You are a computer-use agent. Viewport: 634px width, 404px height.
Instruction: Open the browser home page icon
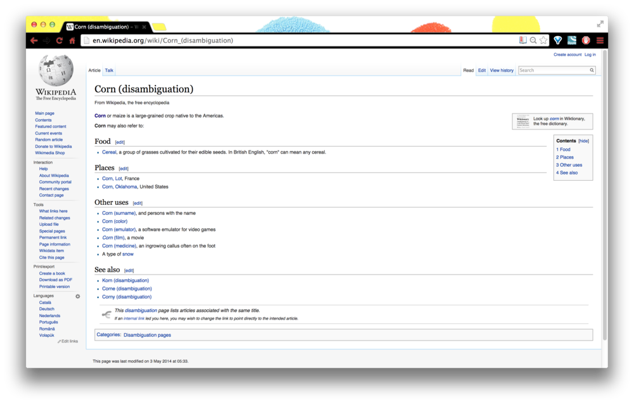click(72, 41)
